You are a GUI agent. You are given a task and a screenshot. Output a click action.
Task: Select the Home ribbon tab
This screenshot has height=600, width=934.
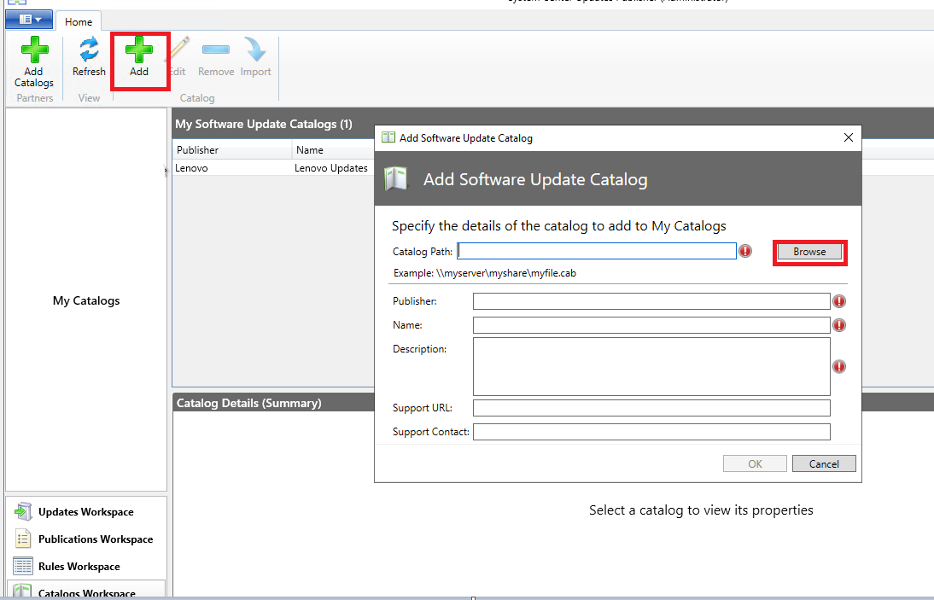[x=79, y=22]
